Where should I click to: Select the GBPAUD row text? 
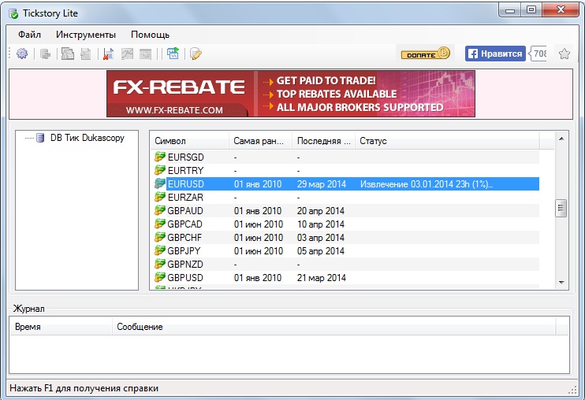click(x=185, y=211)
